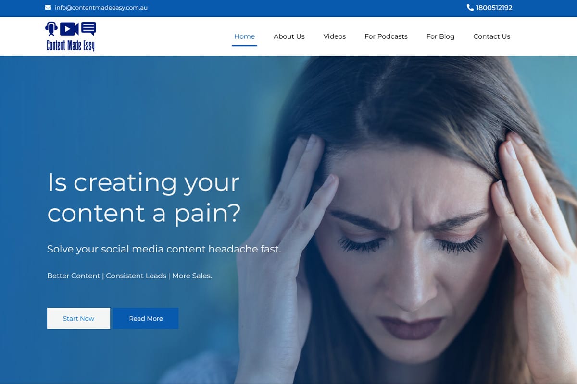Navigate to For Blog page

click(440, 36)
